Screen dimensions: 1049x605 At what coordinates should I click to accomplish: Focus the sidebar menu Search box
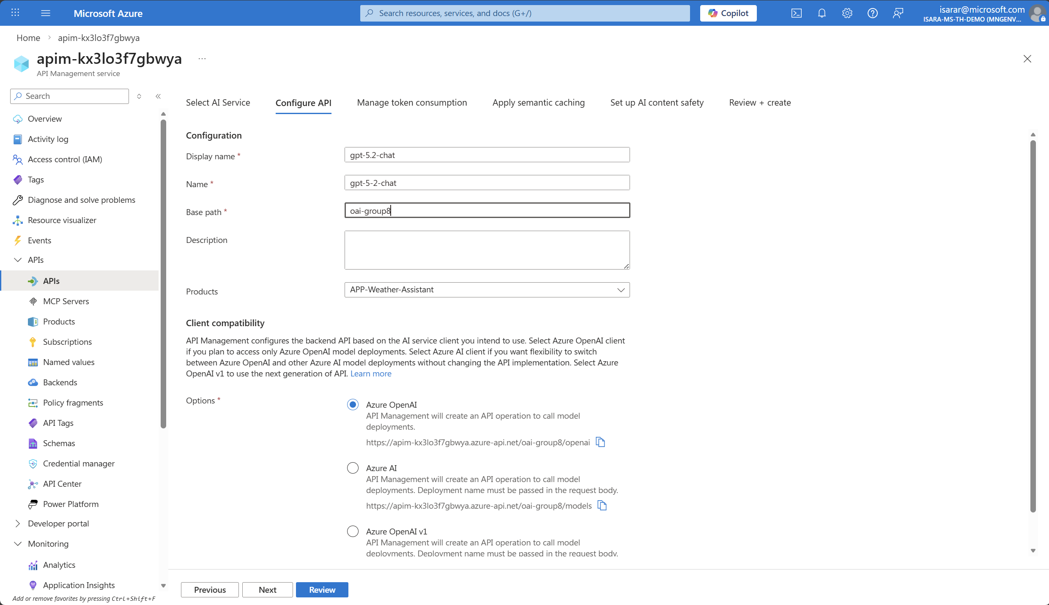coord(69,96)
